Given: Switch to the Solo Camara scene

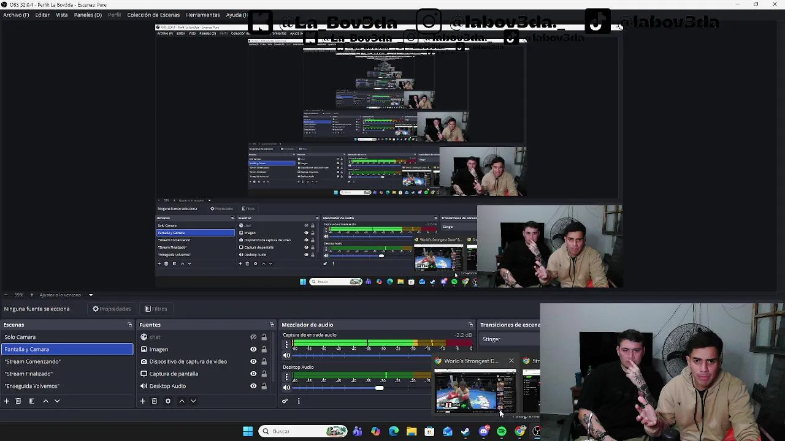Looking at the screenshot, I should [67, 337].
